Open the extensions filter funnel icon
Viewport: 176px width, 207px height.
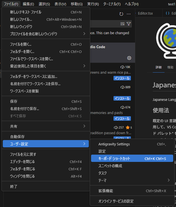click(129, 24)
